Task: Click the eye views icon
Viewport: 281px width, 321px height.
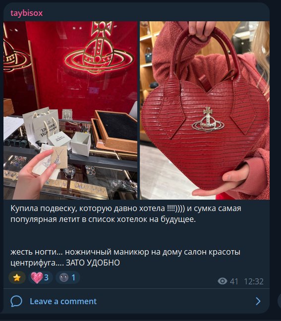Action: click(223, 281)
